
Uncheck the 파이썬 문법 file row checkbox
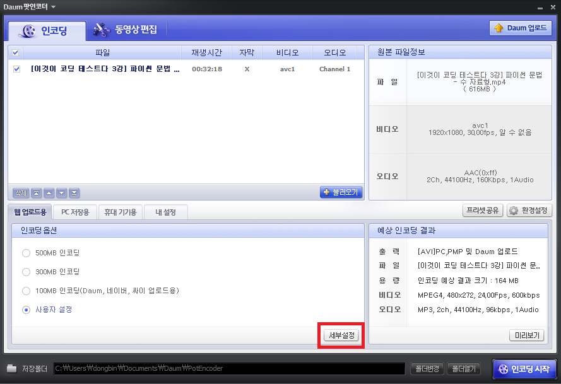pyautogui.click(x=16, y=69)
